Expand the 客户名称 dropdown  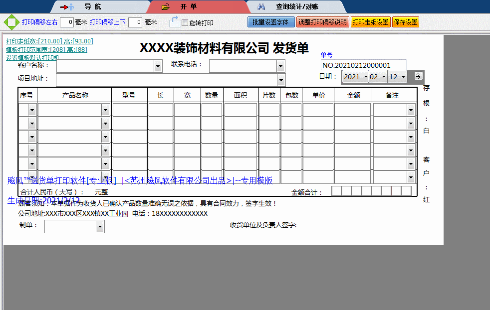[158, 66]
